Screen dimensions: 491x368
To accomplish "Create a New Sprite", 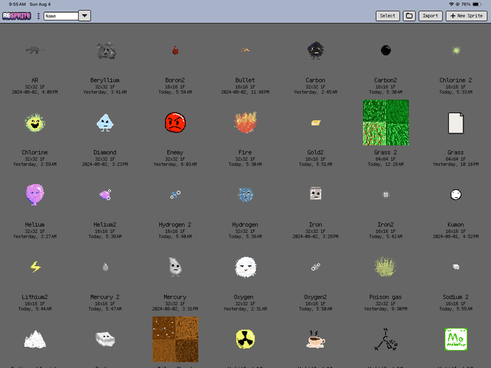I will 467,15.
